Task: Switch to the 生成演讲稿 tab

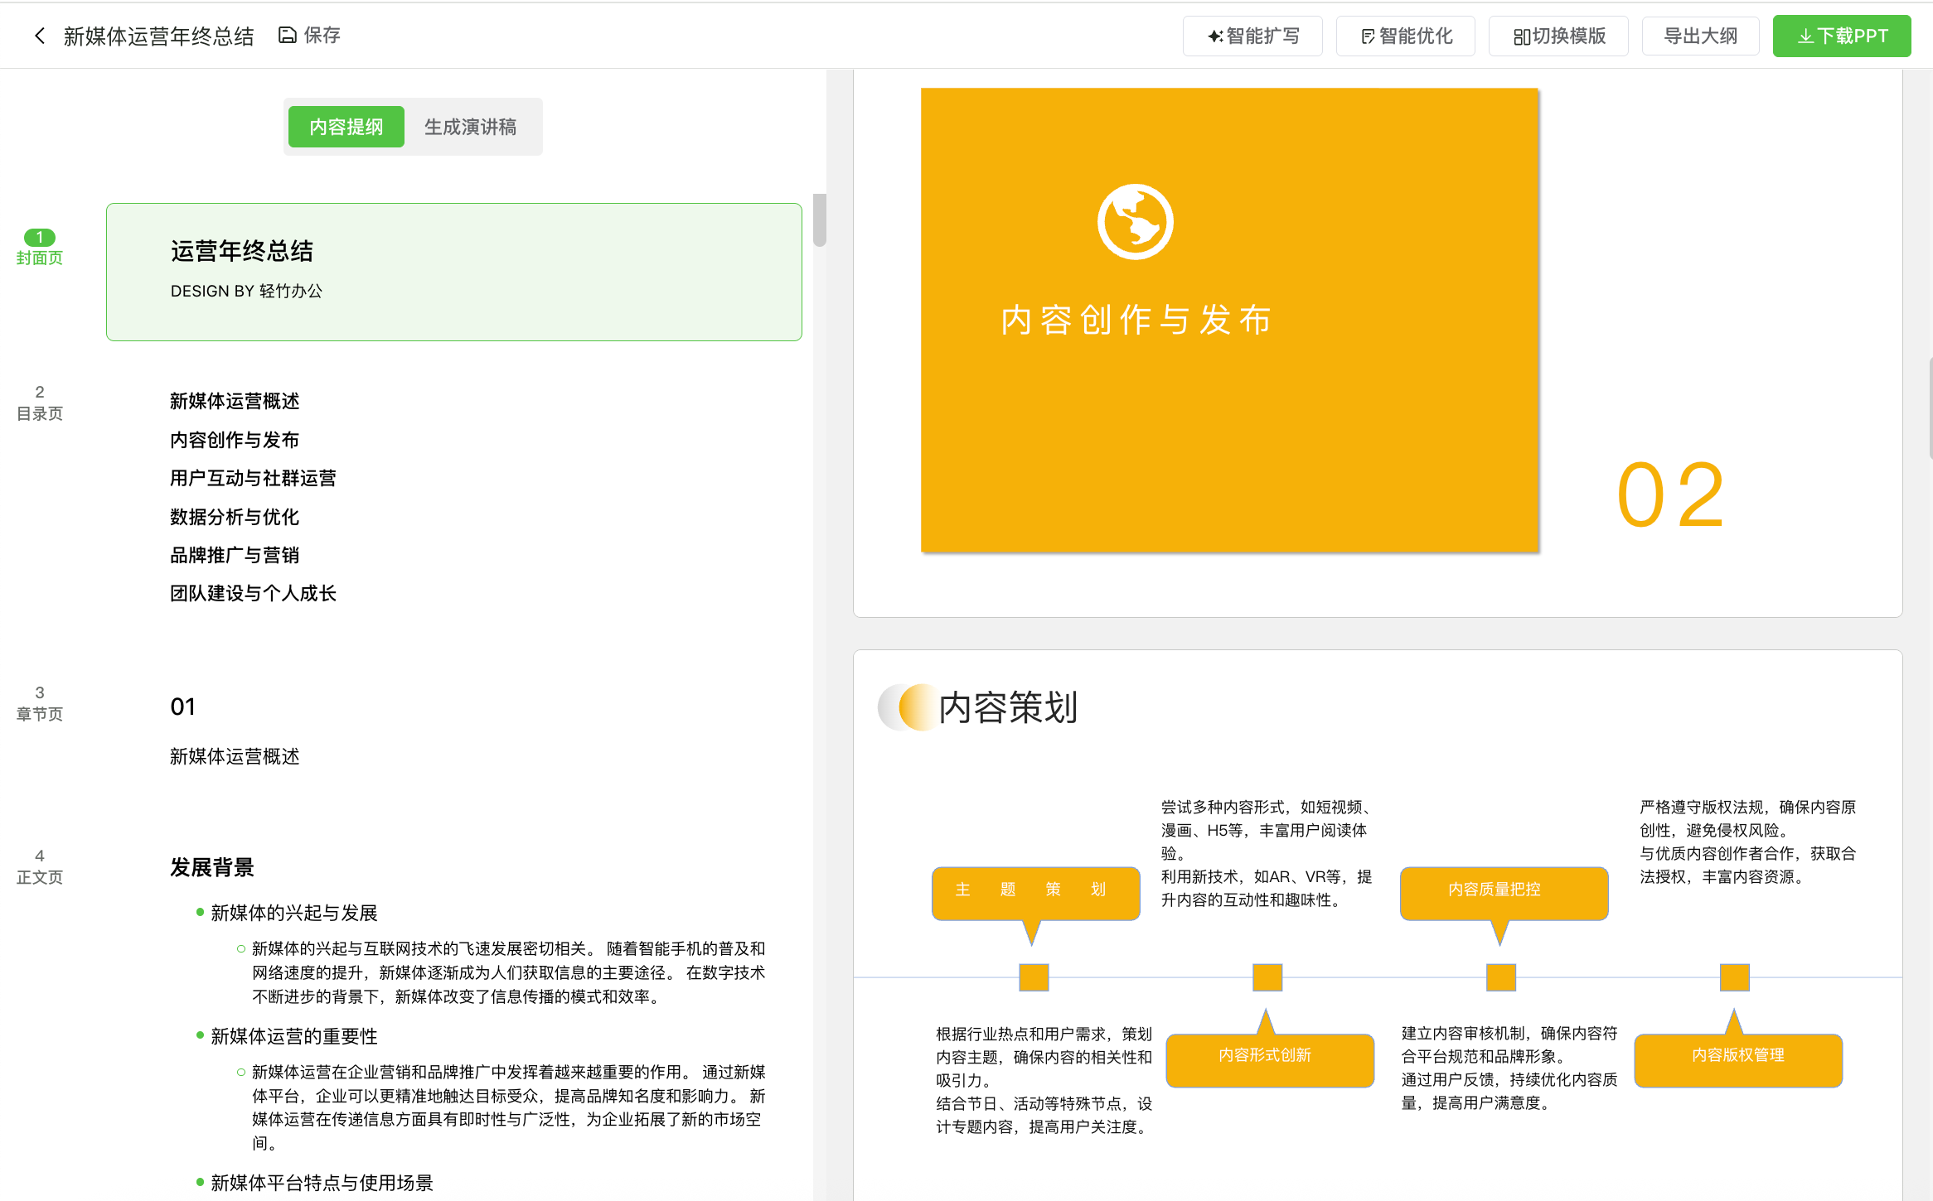Action: click(470, 127)
